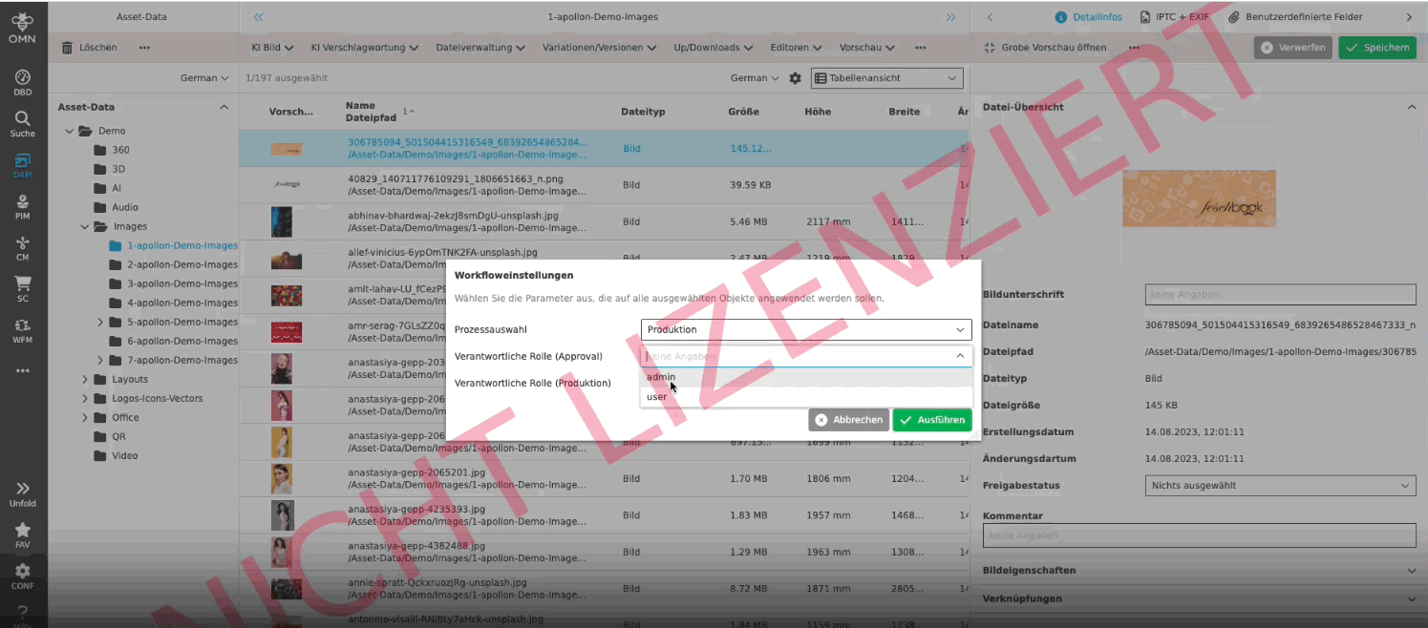
Task: Unfold the left navigation sidebar
Action: [22, 493]
